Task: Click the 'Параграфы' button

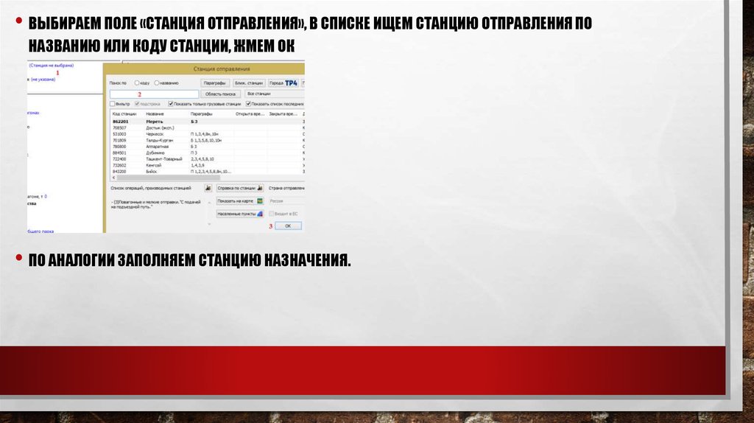Action: click(x=214, y=83)
